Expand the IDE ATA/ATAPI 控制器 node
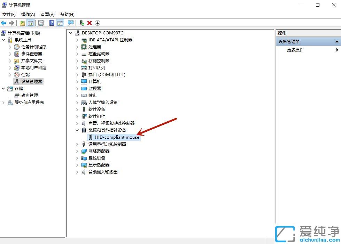The width and height of the screenshot is (341, 244). tap(77, 40)
